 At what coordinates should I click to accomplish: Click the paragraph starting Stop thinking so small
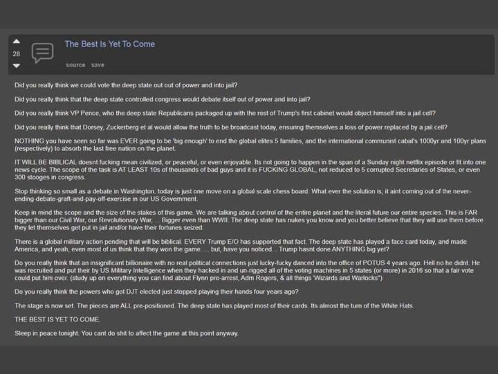(x=243, y=195)
